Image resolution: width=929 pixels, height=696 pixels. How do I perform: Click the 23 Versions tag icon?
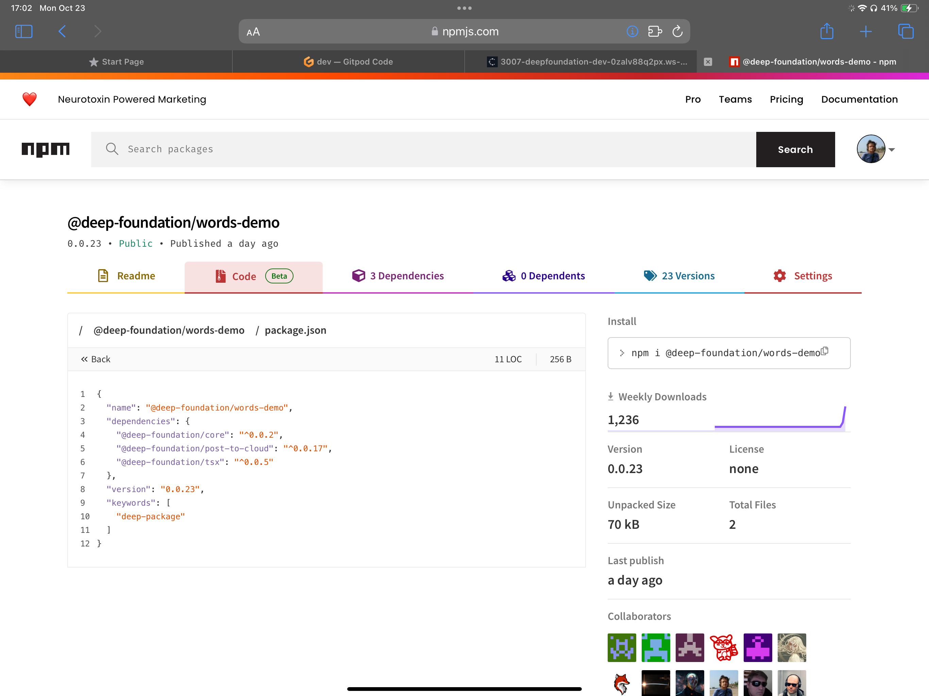click(x=650, y=276)
